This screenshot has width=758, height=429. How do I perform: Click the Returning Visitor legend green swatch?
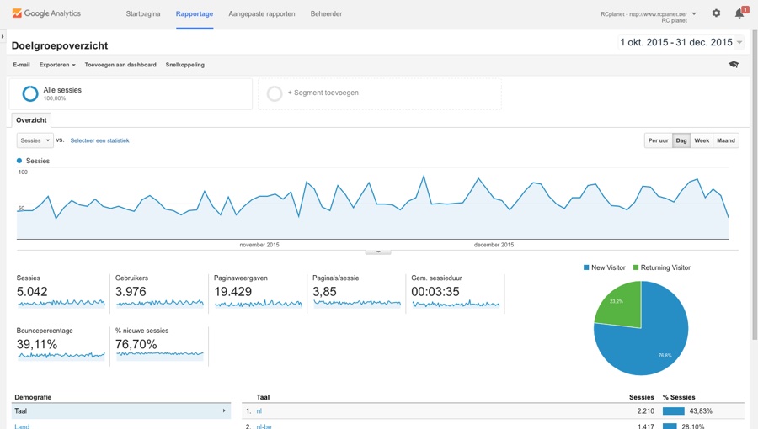pyautogui.click(x=636, y=267)
